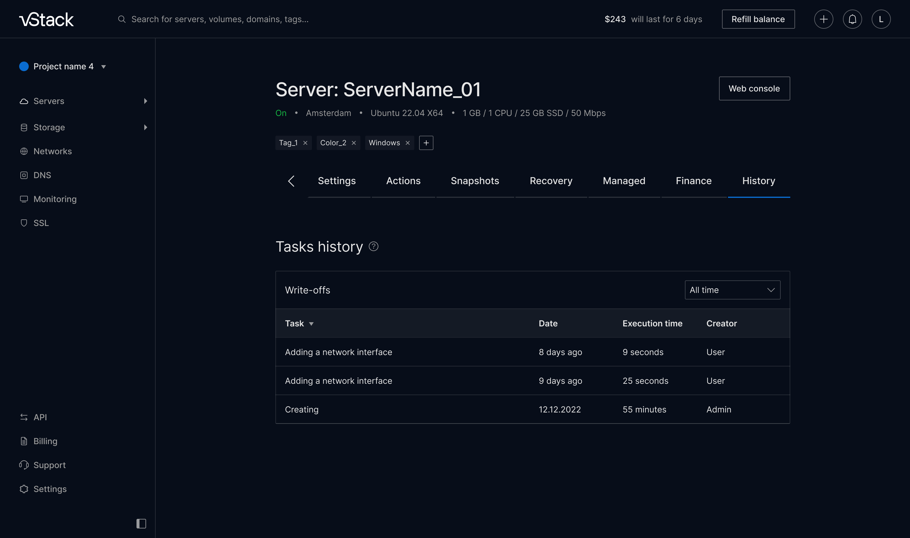Remove the Tag_1 tag
This screenshot has height=538, width=910.
coord(305,143)
